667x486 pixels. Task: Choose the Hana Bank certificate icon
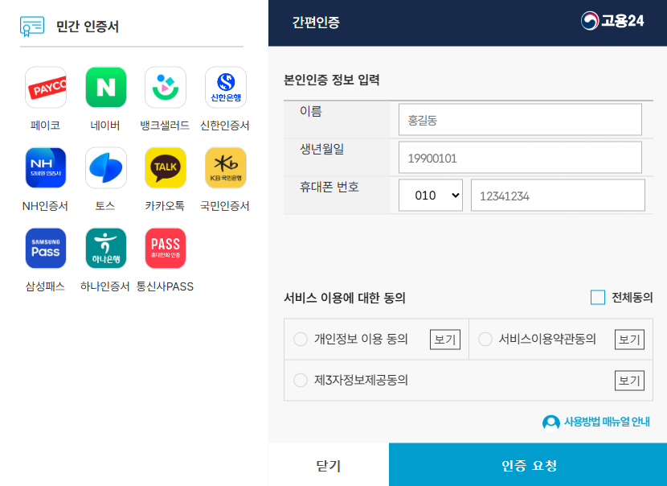105,249
